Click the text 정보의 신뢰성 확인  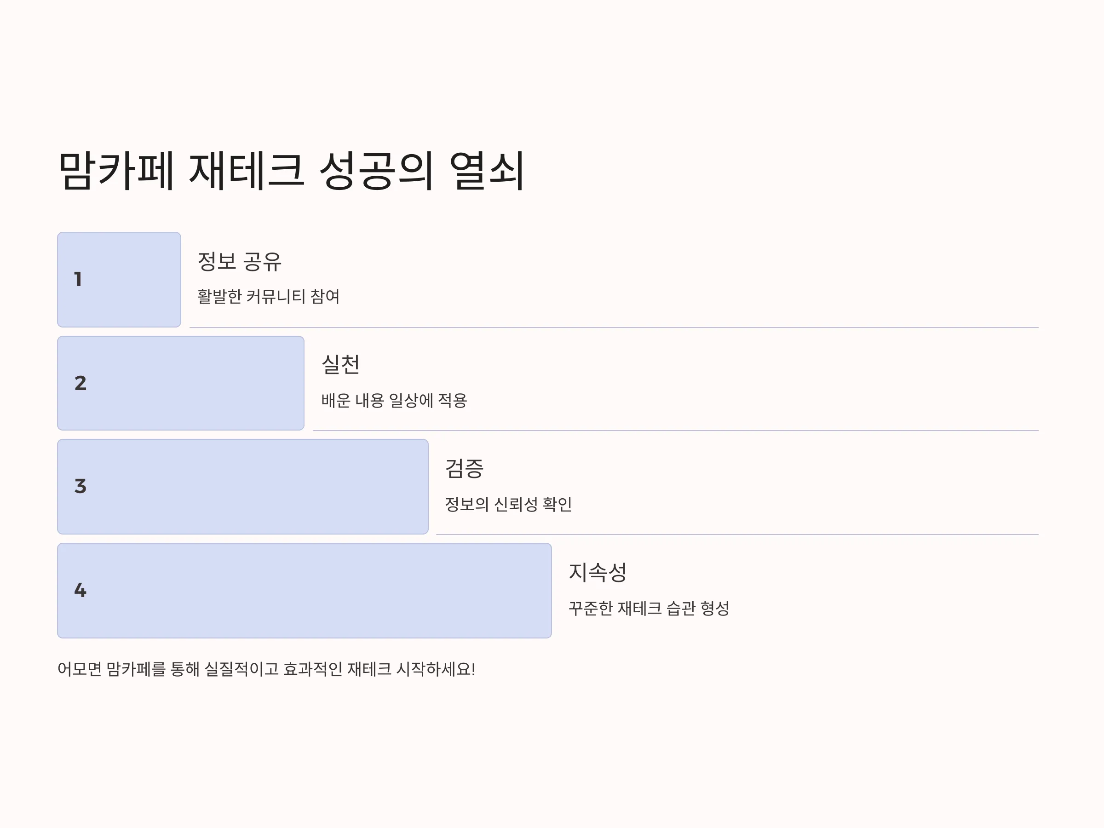pyautogui.click(x=509, y=504)
